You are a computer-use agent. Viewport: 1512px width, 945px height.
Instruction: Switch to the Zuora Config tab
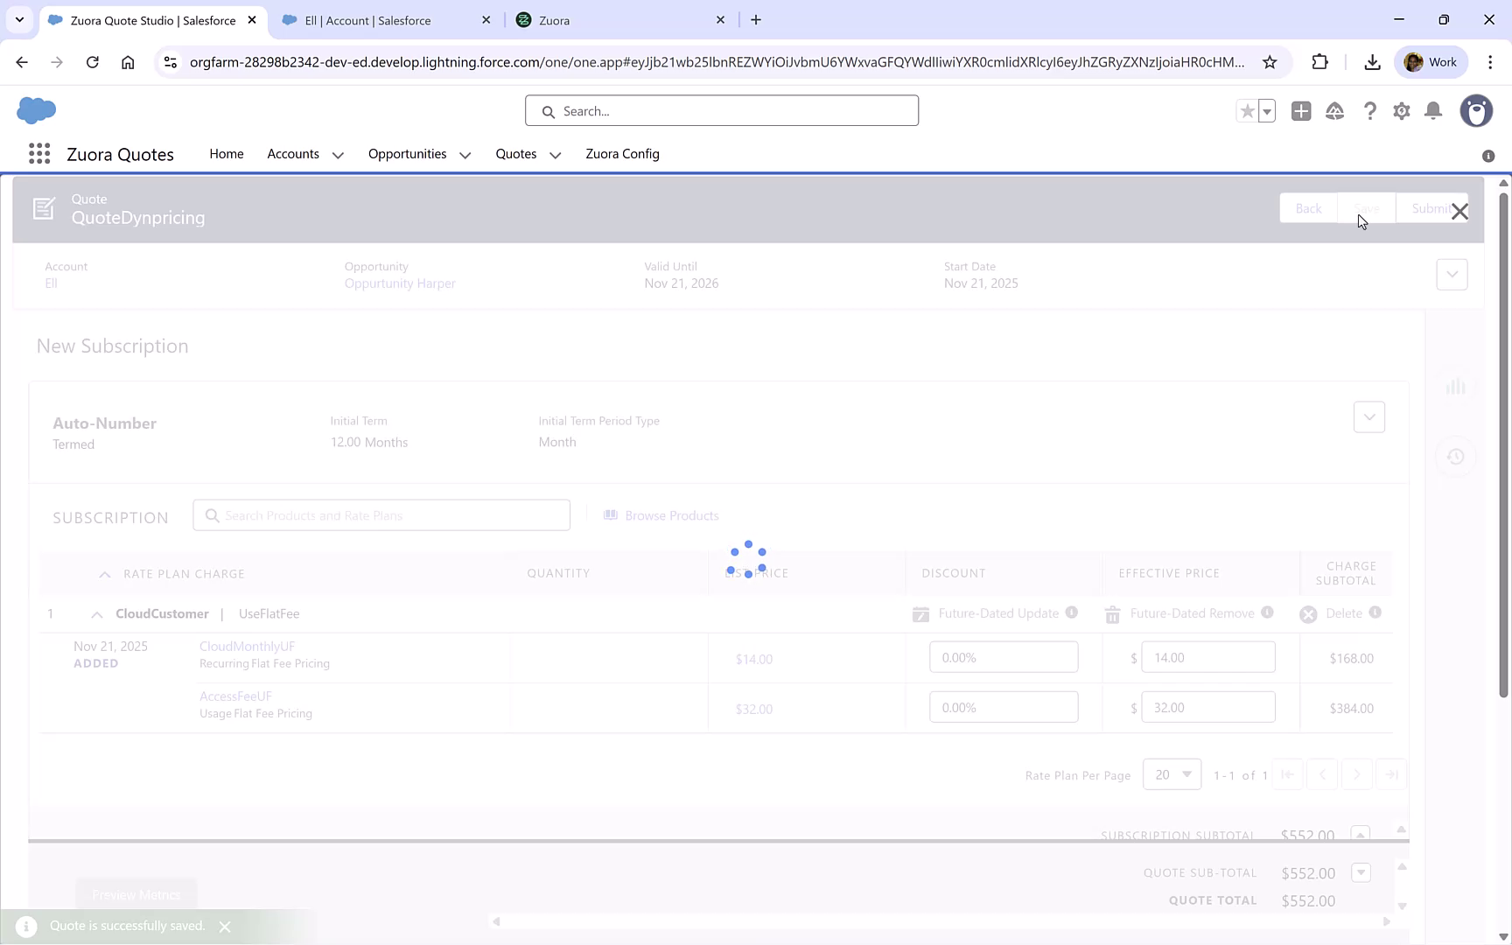coord(622,154)
